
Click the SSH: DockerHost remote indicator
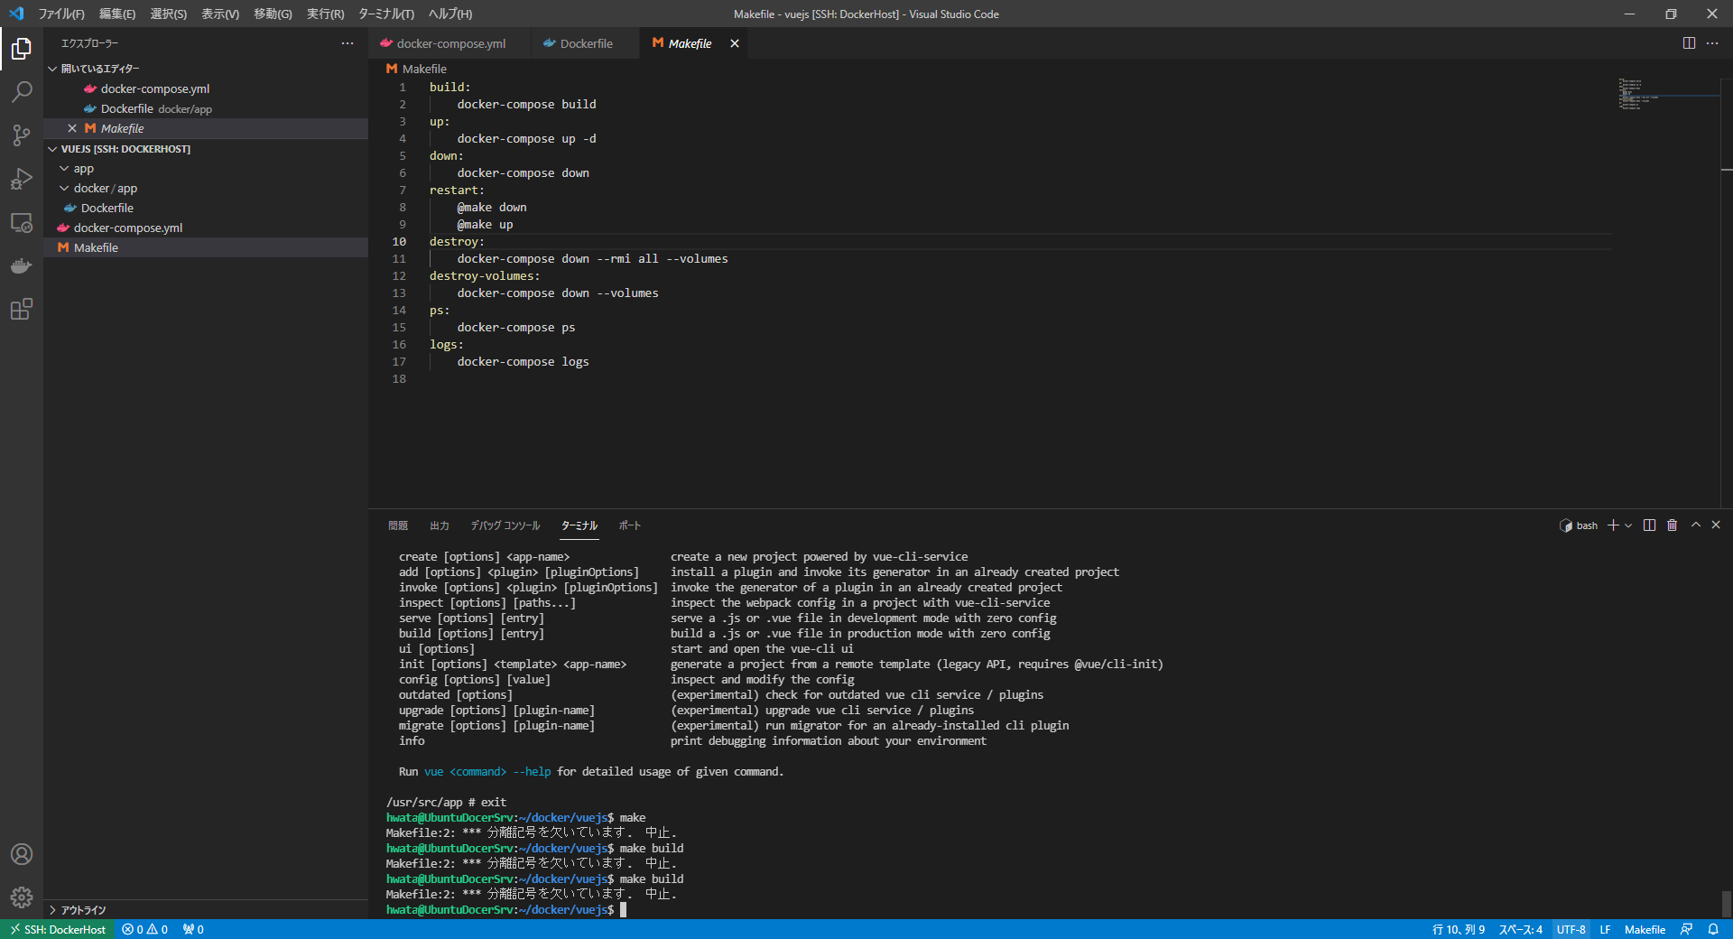point(58,929)
